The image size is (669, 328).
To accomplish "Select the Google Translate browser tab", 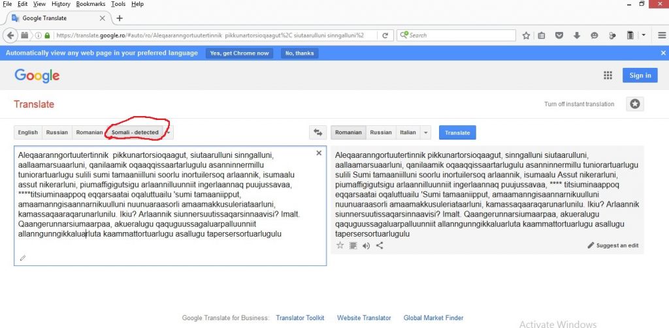I will (x=58, y=18).
